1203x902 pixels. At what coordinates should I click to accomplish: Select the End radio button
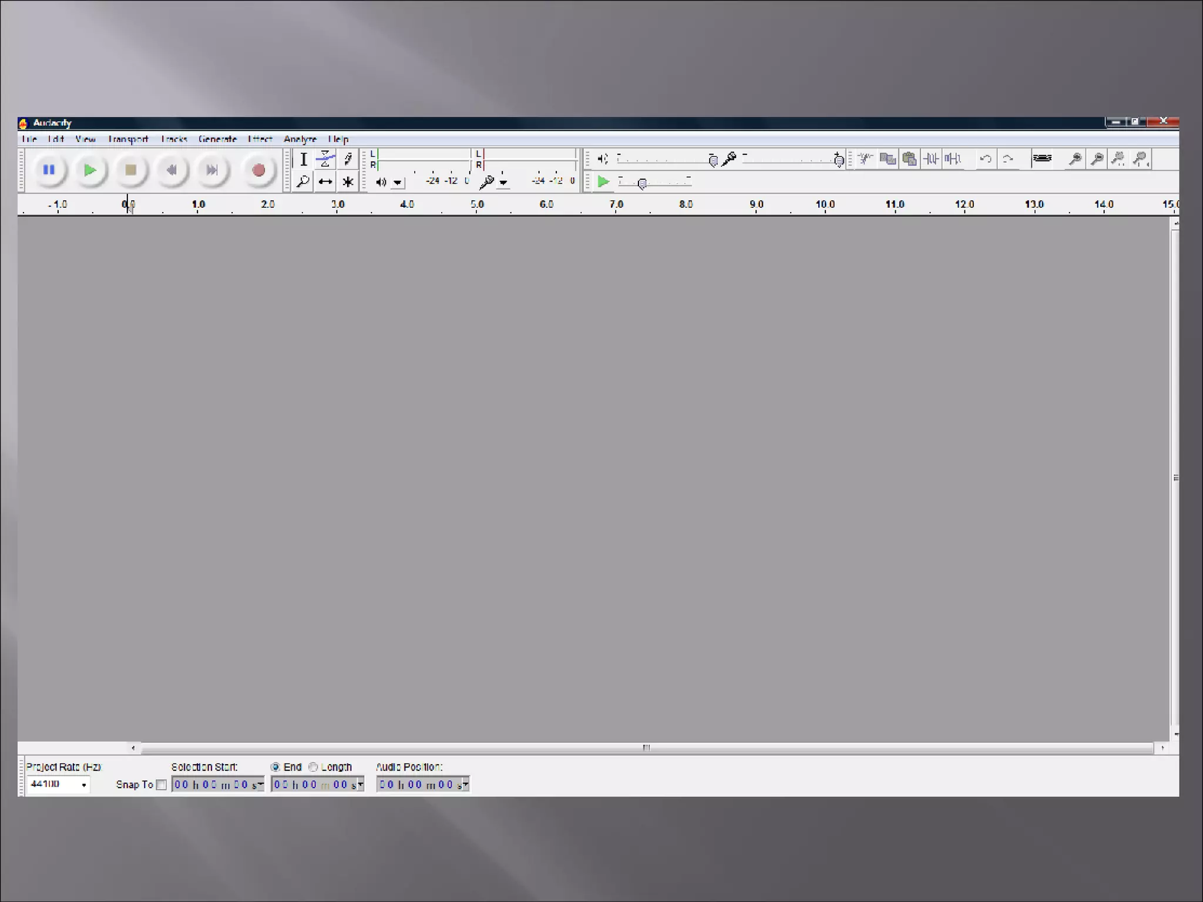click(x=275, y=767)
